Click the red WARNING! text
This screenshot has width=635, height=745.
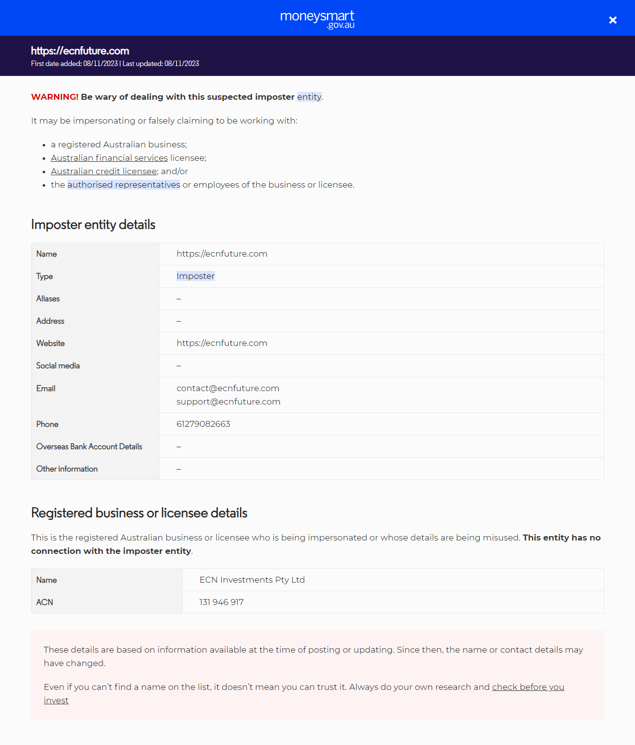pyautogui.click(x=55, y=97)
